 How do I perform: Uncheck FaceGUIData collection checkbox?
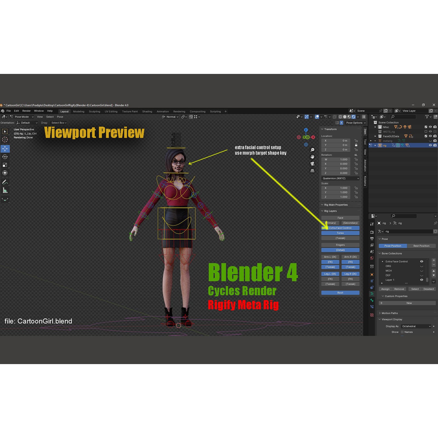(x=426, y=136)
